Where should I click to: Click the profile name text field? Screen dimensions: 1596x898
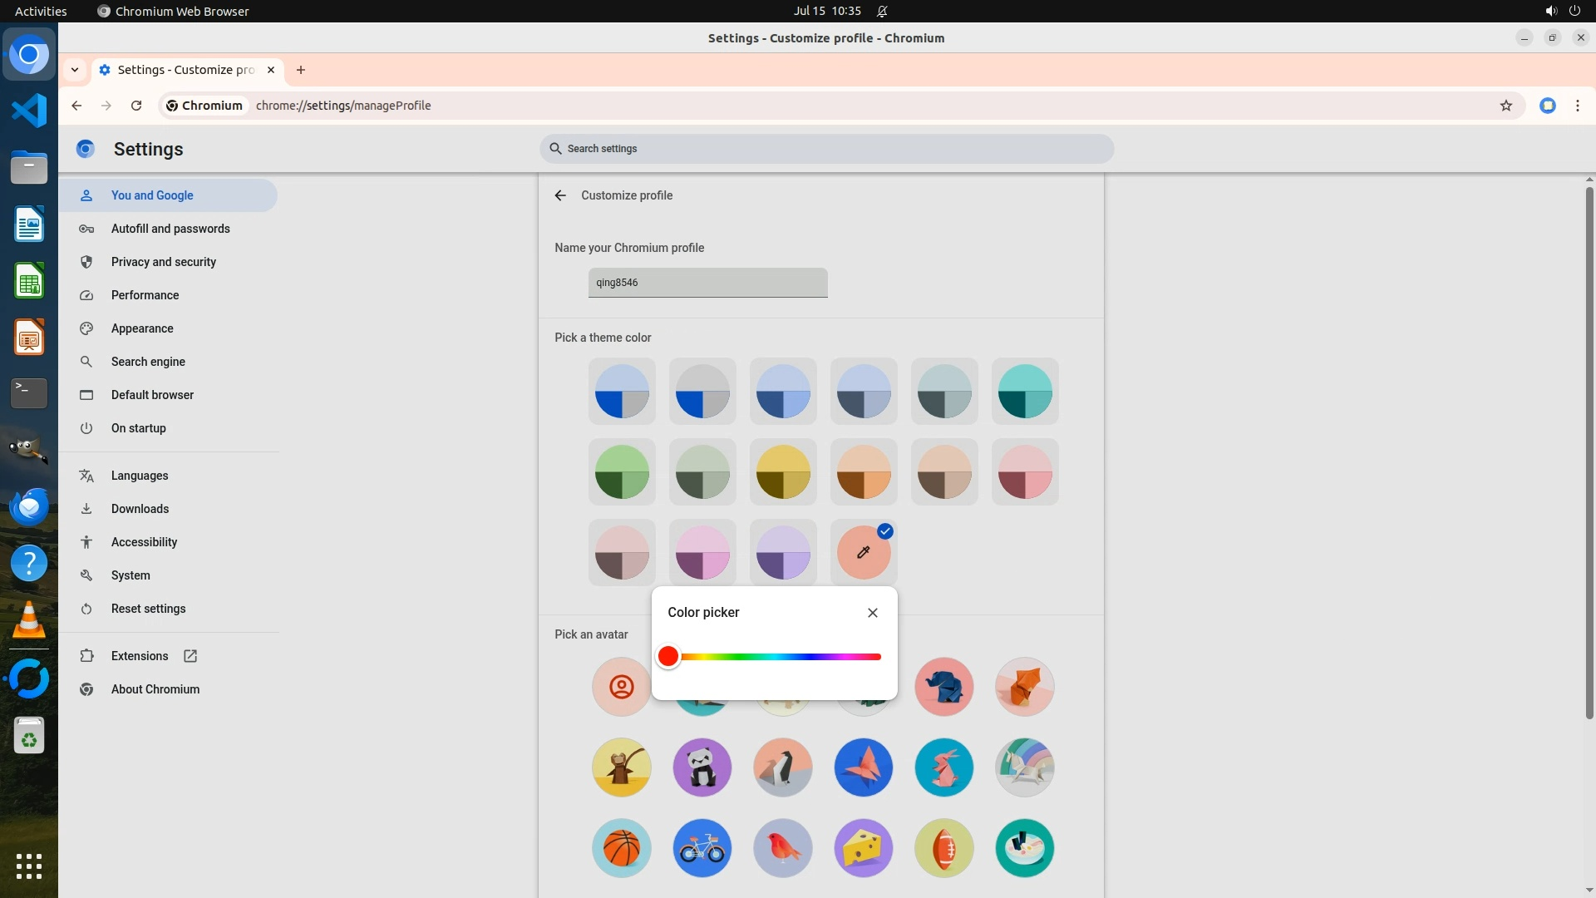pyautogui.click(x=707, y=283)
